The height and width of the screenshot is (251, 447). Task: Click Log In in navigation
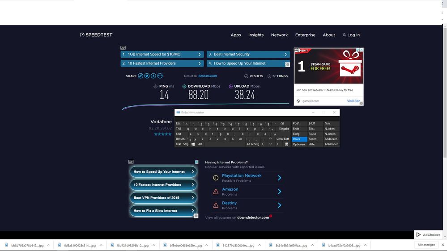coord(351,35)
